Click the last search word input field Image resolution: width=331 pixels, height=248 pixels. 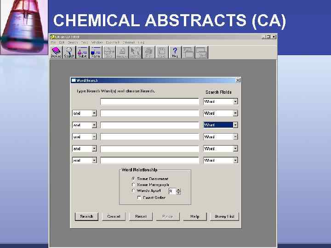pyautogui.click(x=149, y=160)
